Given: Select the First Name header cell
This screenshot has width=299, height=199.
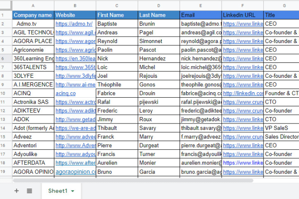Looking at the screenshot, I should (x=117, y=15).
